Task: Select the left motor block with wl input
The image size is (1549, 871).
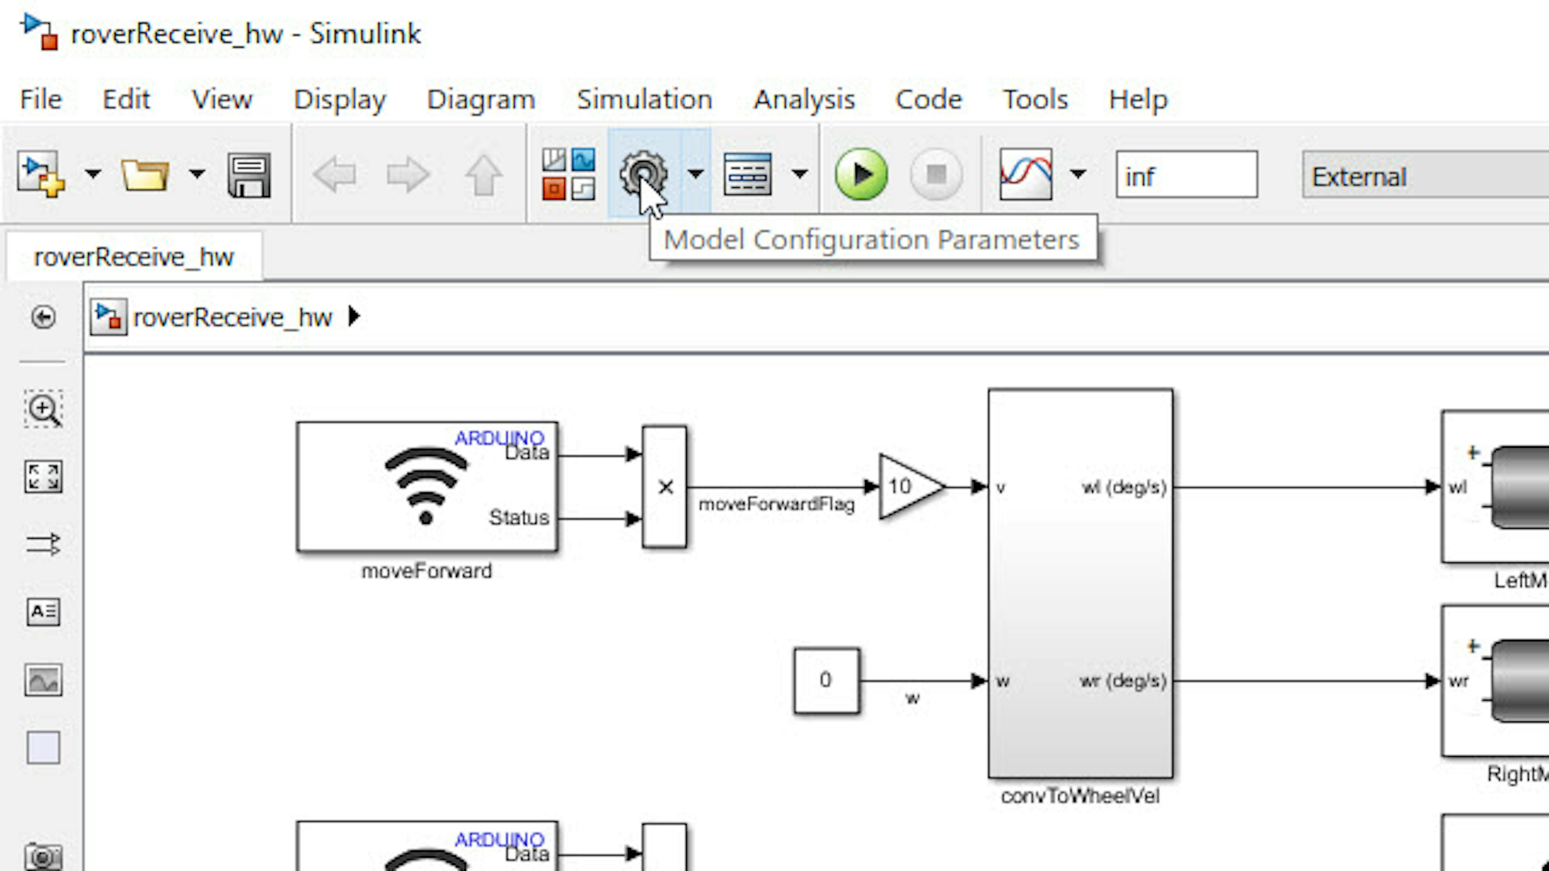Action: point(1496,486)
